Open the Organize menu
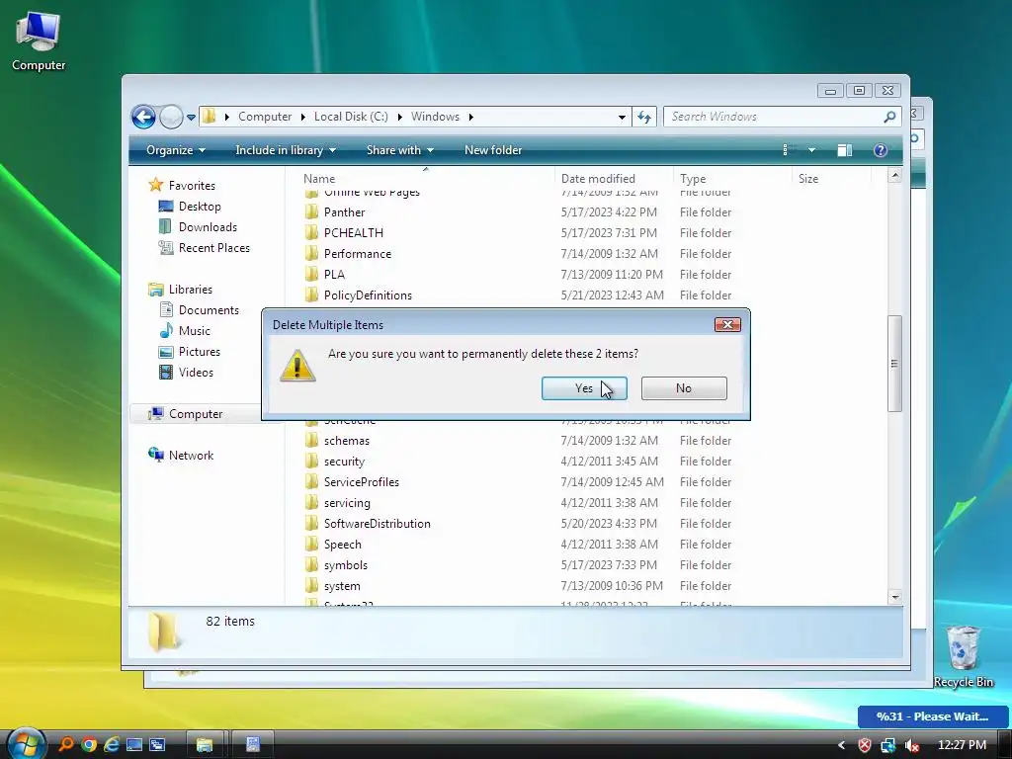 point(176,150)
